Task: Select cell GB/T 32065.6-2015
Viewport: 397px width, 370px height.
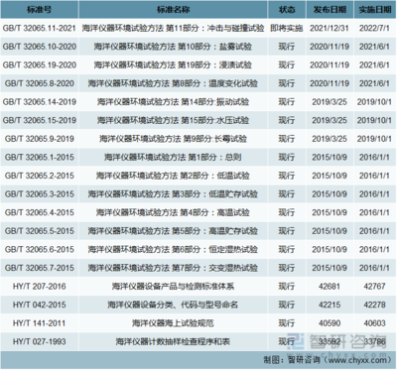Action: [40, 250]
